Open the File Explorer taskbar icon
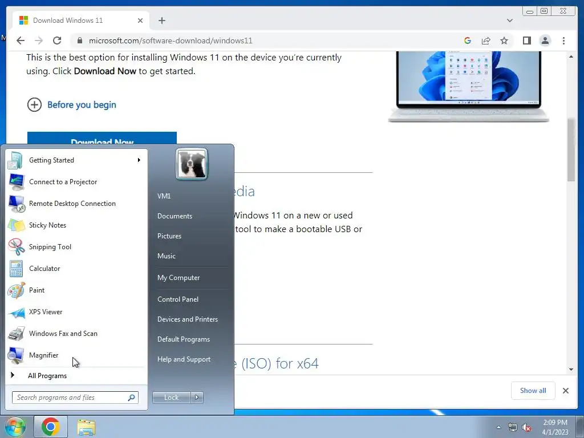The height and width of the screenshot is (438, 584). coord(86,427)
